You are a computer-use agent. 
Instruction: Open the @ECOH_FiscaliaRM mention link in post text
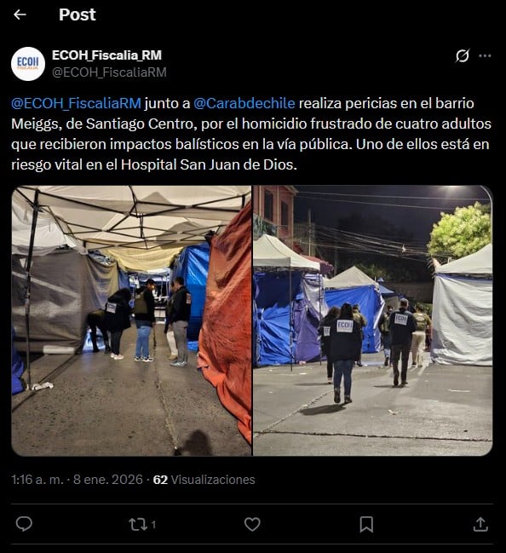(76, 103)
